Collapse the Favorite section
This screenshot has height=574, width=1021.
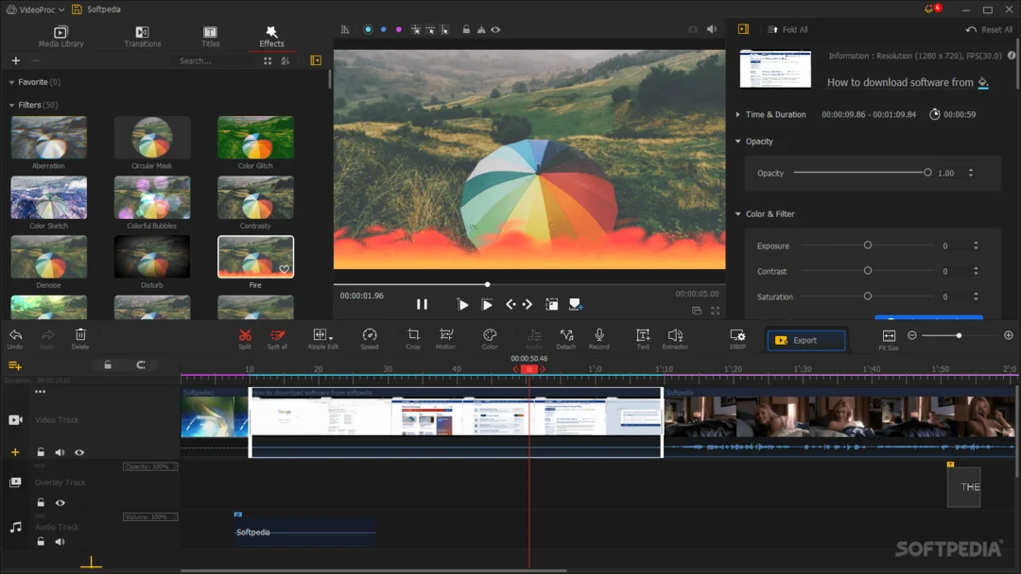click(11, 82)
